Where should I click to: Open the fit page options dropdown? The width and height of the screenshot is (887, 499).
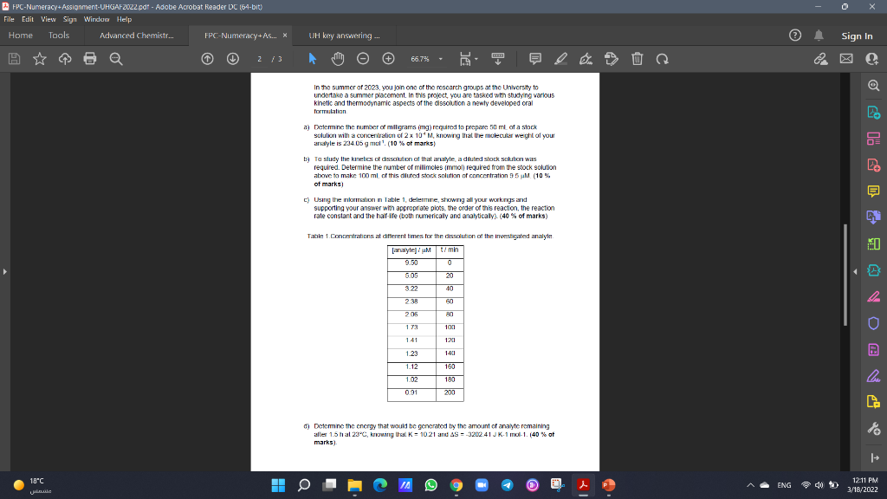tap(468, 59)
